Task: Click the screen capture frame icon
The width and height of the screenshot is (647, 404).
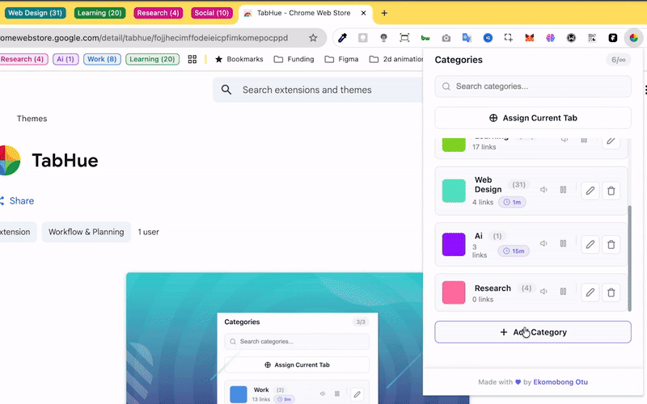Action: [404, 38]
